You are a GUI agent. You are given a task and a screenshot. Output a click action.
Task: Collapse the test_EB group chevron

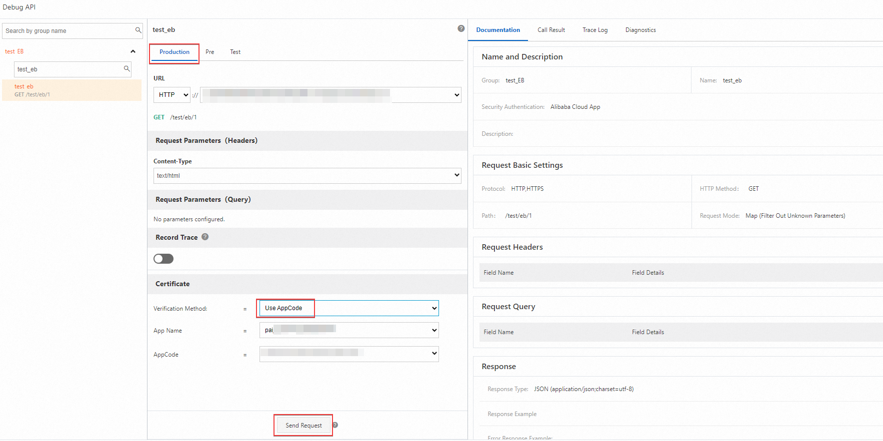pos(133,51)
